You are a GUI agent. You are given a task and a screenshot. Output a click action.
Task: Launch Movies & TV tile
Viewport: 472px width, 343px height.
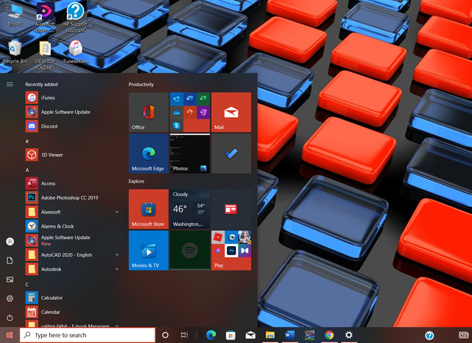click(148, 250)
